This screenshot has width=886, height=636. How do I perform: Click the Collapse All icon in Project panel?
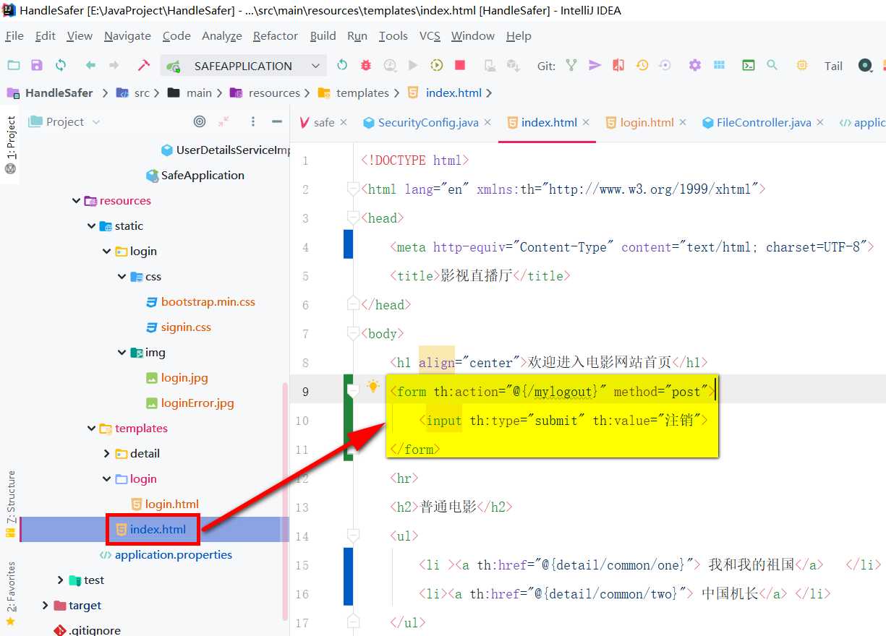(x=224, y=121)
